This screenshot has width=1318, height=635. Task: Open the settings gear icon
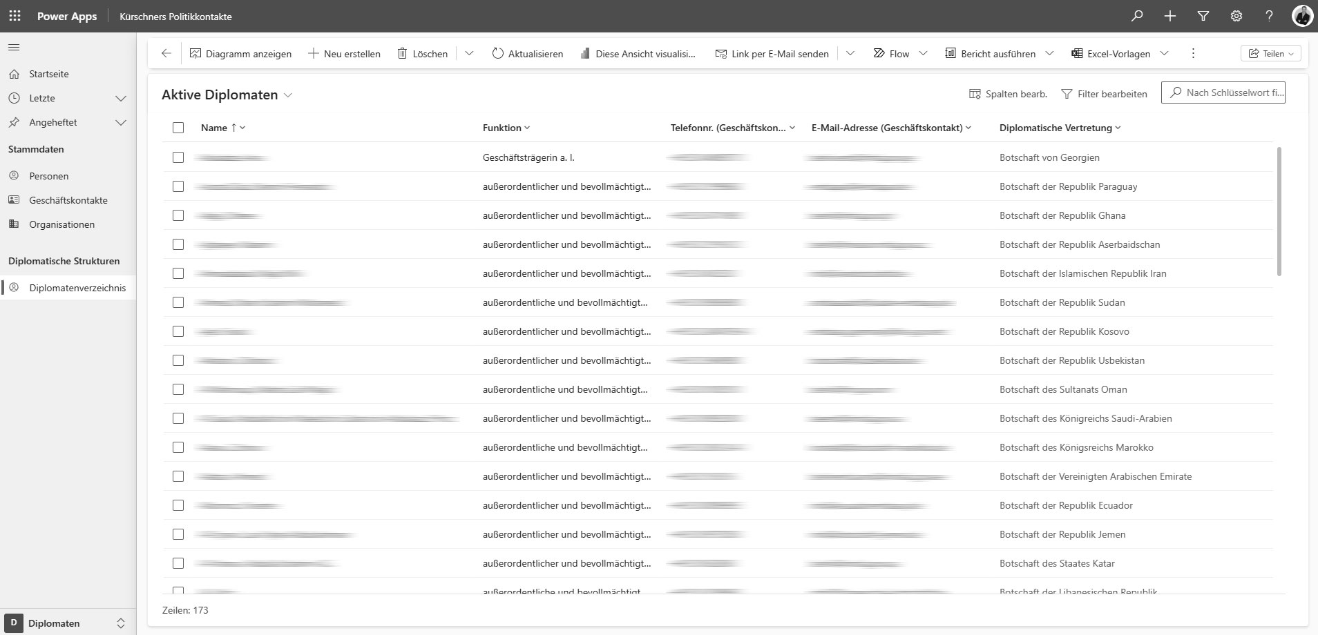[x=1236, y=16]
